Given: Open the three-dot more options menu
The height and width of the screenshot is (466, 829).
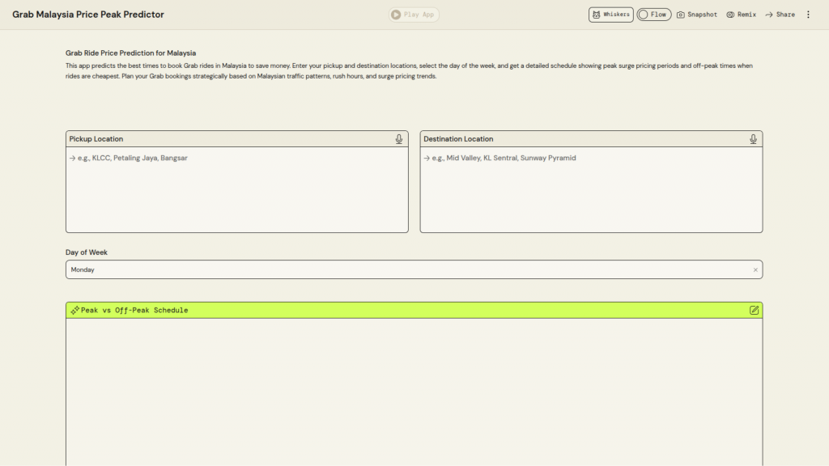Looking at the screenshot, I should point(808,15).
